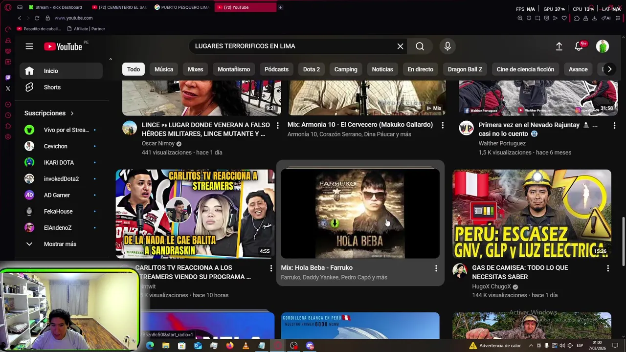Open the Cevichon subscription channel
Image resolution: width=626 pixels, height=352 pixels.
pos(61,146)
